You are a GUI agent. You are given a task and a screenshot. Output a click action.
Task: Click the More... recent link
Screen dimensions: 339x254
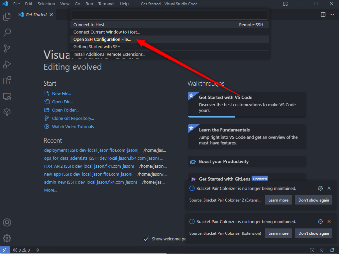tap(51, 190)
